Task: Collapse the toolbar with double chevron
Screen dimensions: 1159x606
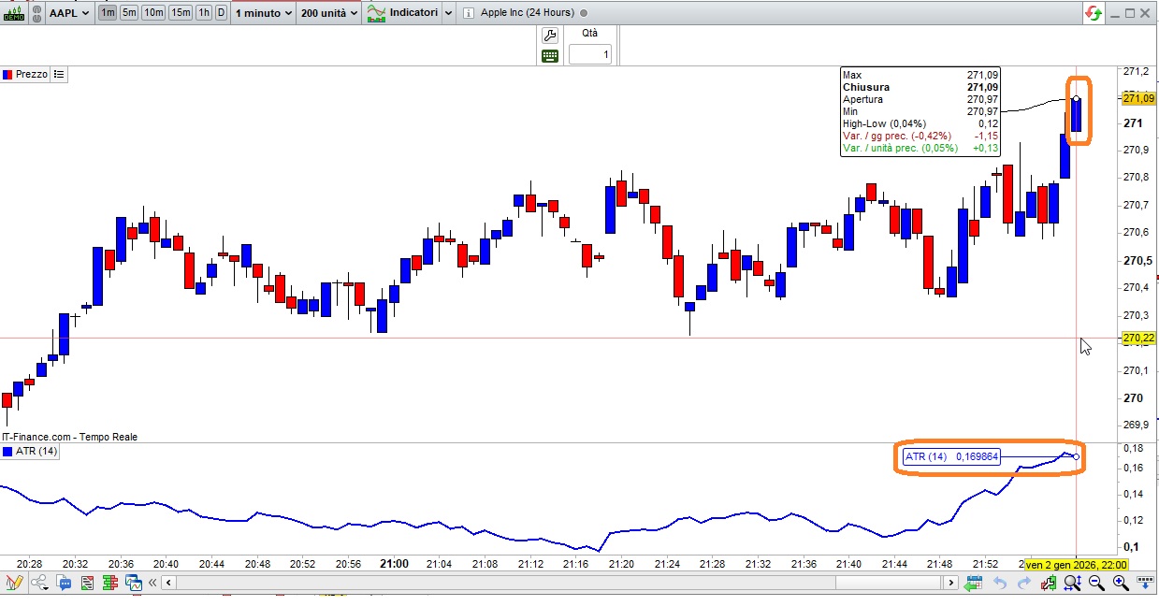Action: coord(154,583)
